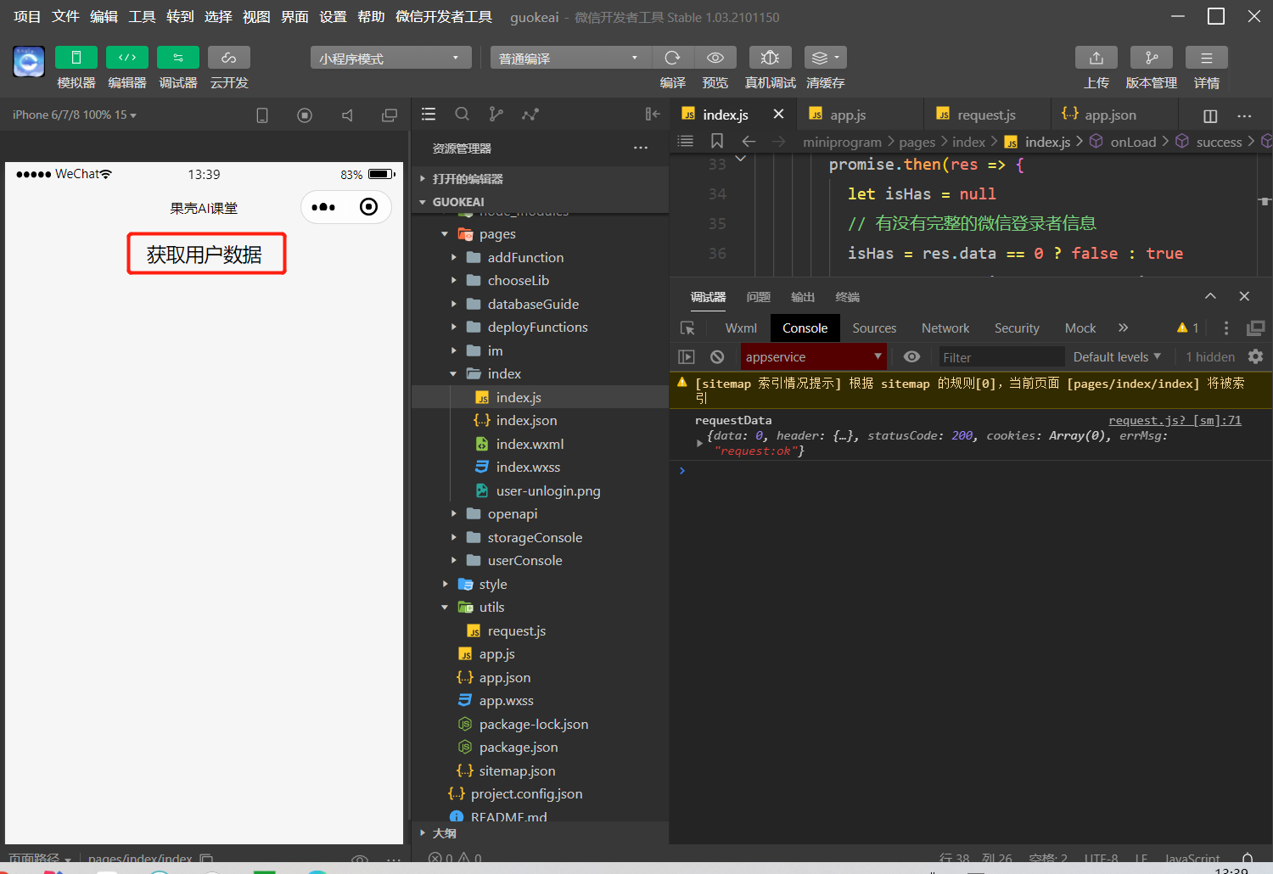Open the compile mode dropdown
1273x874 pixels.
click(571, 58)
